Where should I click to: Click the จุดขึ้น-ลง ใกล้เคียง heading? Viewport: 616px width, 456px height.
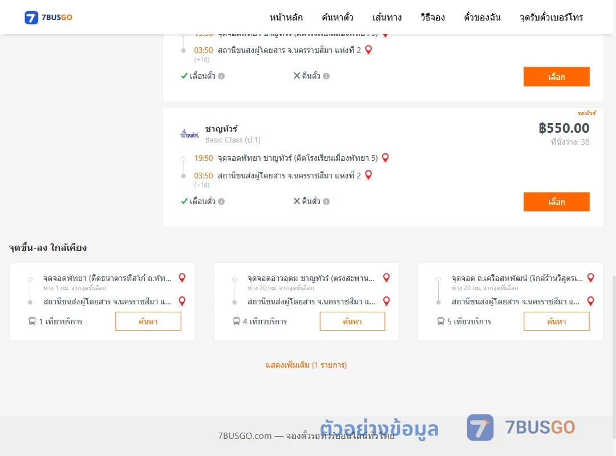[x=48, y=247]
